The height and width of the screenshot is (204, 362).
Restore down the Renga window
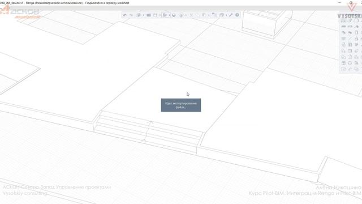tap(351, 3)
